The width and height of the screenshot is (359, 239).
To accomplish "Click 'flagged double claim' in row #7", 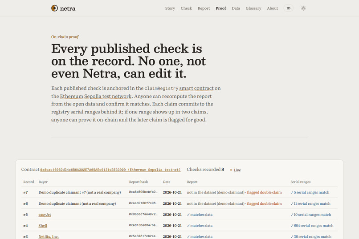I will 264,192.
